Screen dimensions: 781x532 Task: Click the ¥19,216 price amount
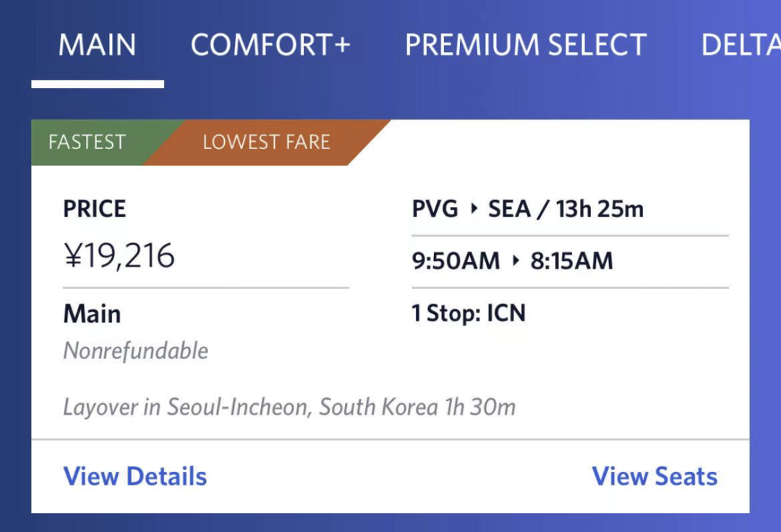119,256
